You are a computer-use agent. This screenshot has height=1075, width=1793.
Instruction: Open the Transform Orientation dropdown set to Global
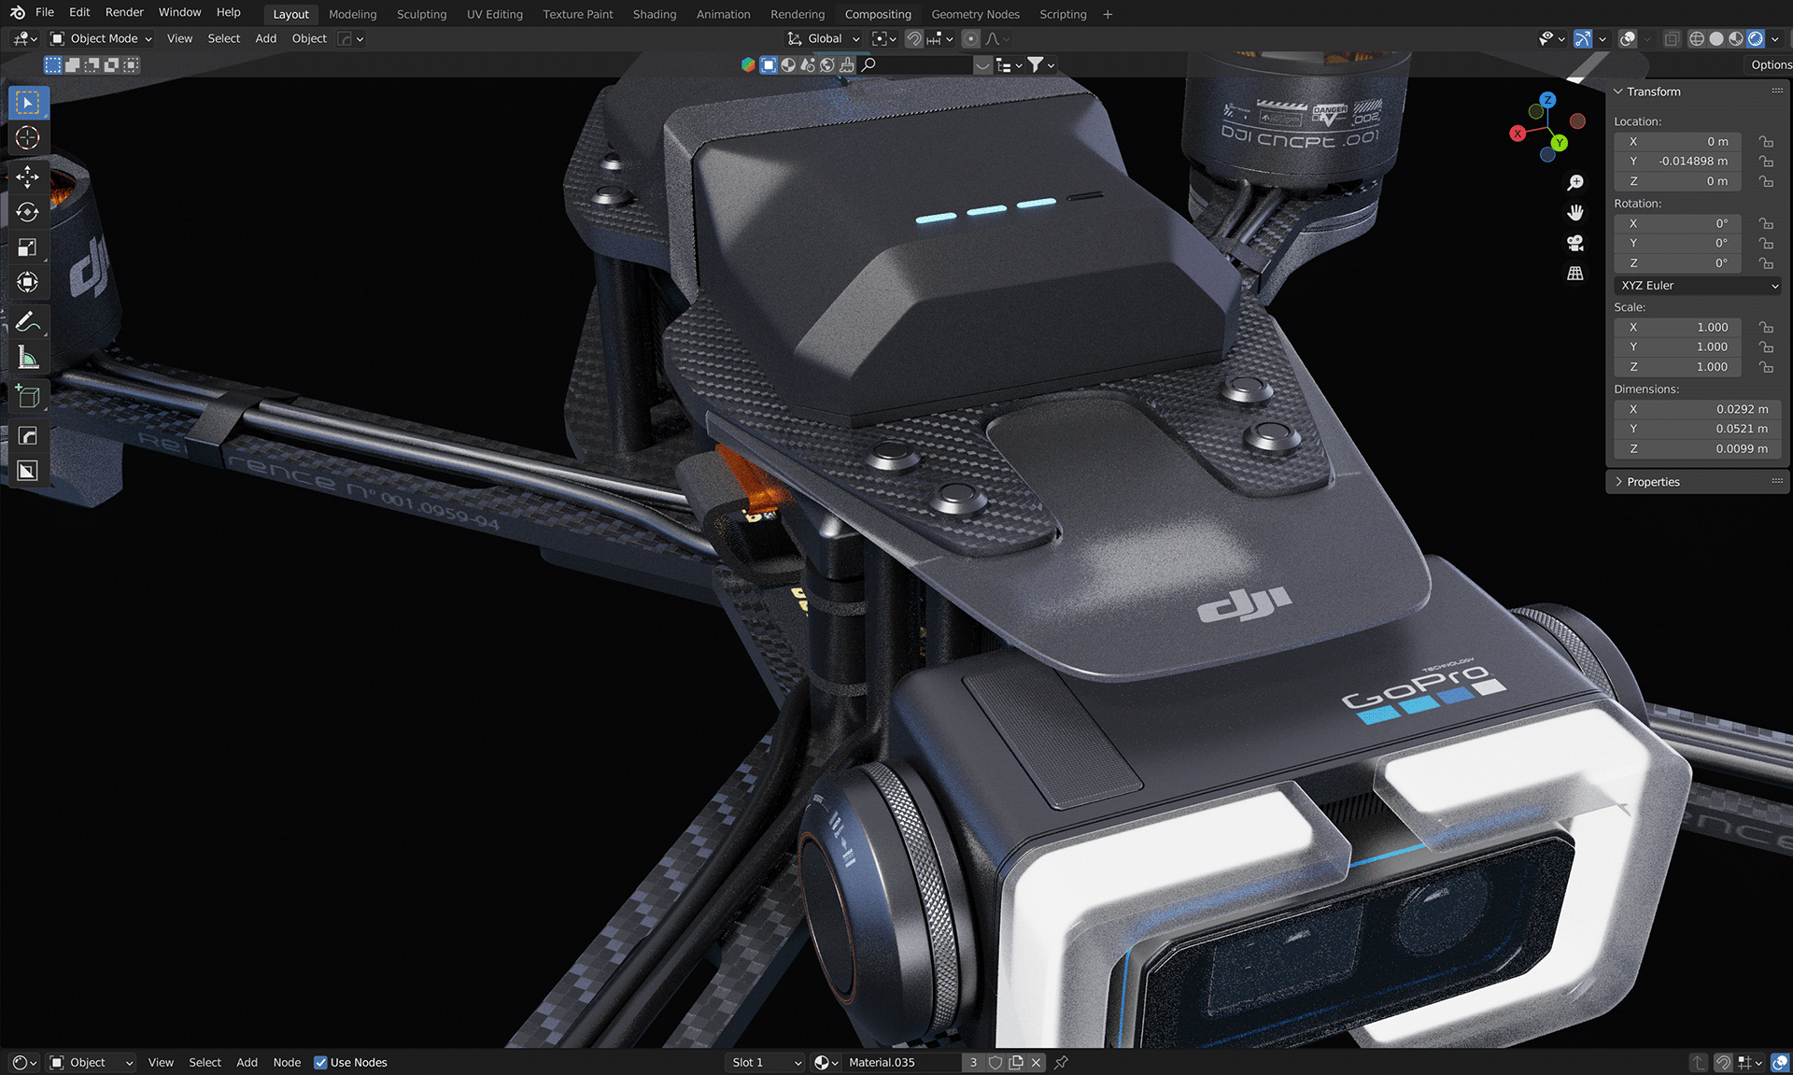pos(824,38)
